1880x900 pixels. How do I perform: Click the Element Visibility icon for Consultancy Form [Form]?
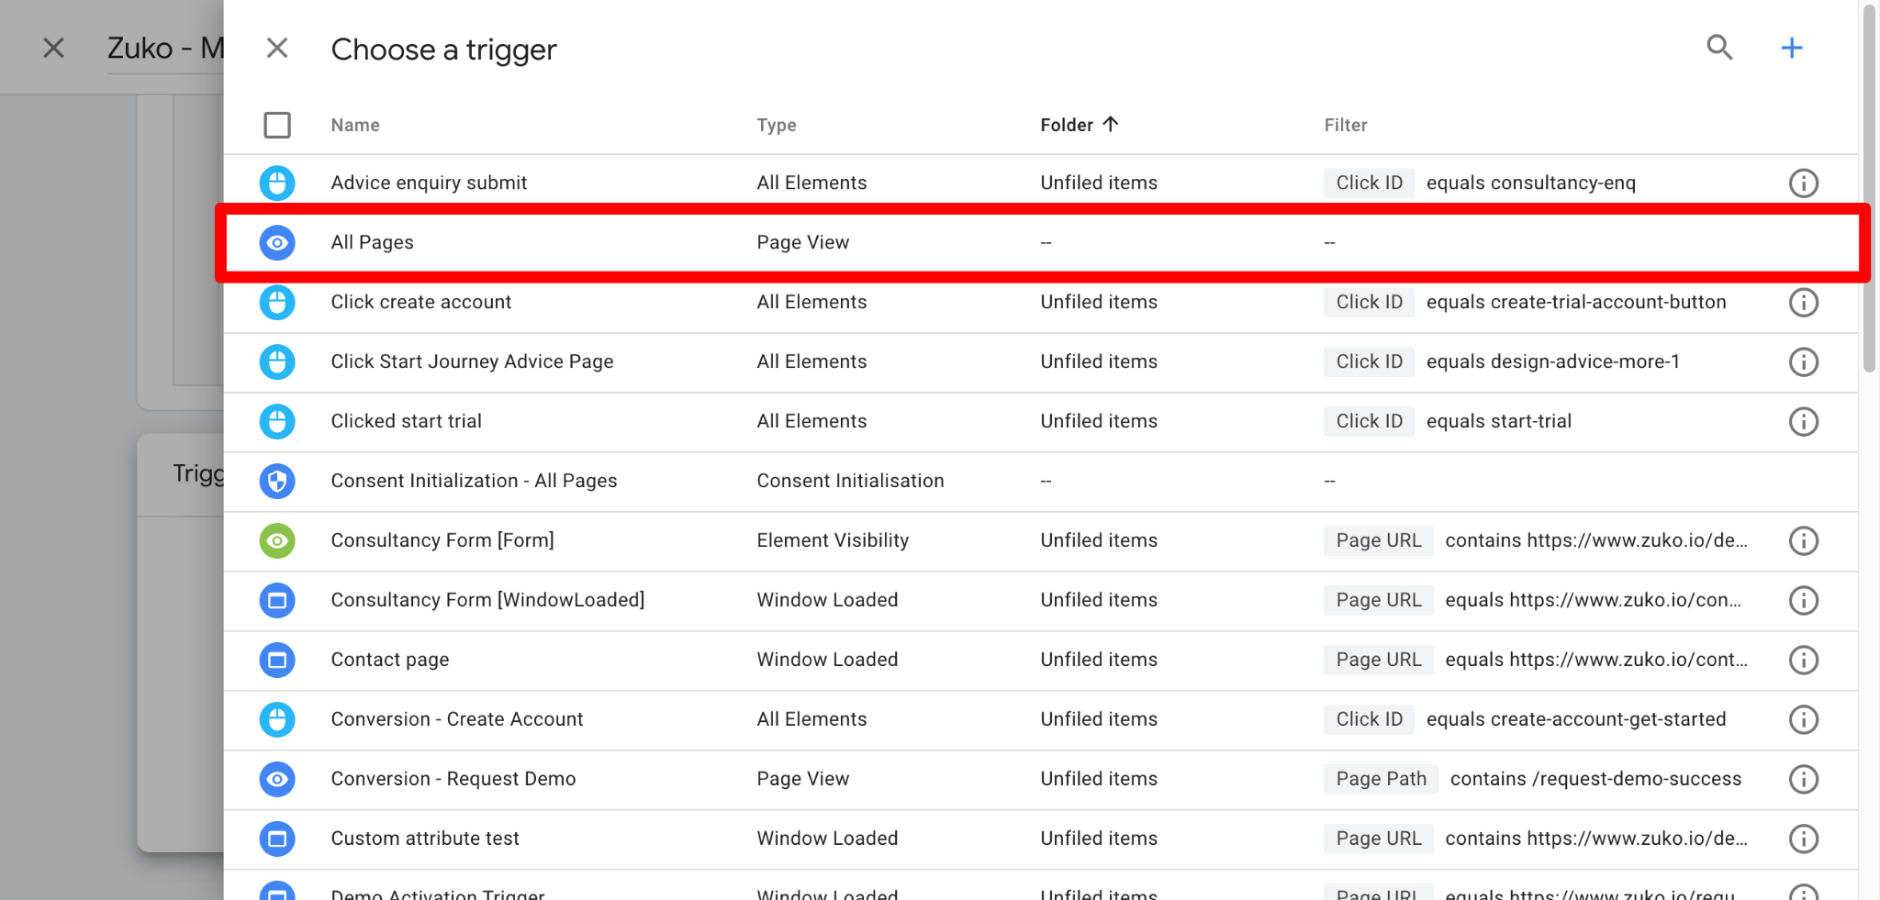click(x=277, y=540)
